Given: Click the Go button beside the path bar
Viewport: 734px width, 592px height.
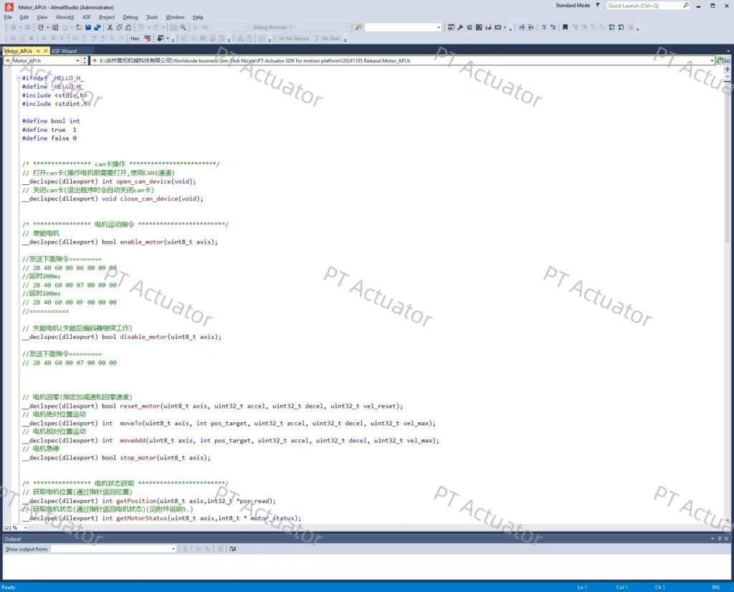Looking at the screenshot, I should point(725,61).
